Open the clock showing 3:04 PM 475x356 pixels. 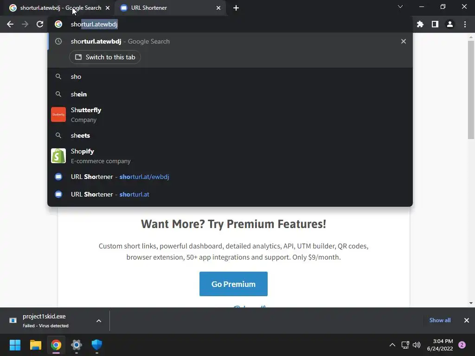coord(440,345)
